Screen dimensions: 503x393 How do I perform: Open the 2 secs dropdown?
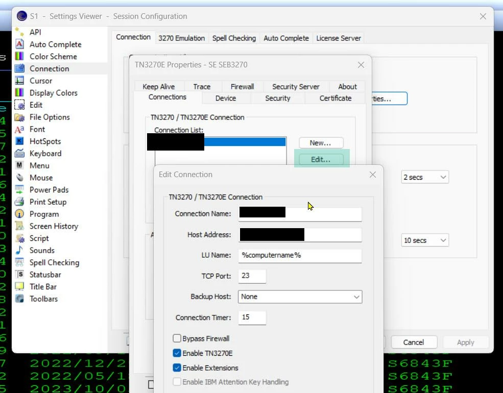pos(425,177)
